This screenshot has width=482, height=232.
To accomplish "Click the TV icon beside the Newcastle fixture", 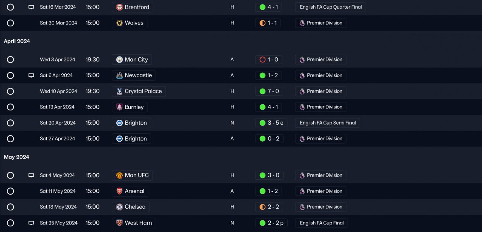I will coord(31,75).
